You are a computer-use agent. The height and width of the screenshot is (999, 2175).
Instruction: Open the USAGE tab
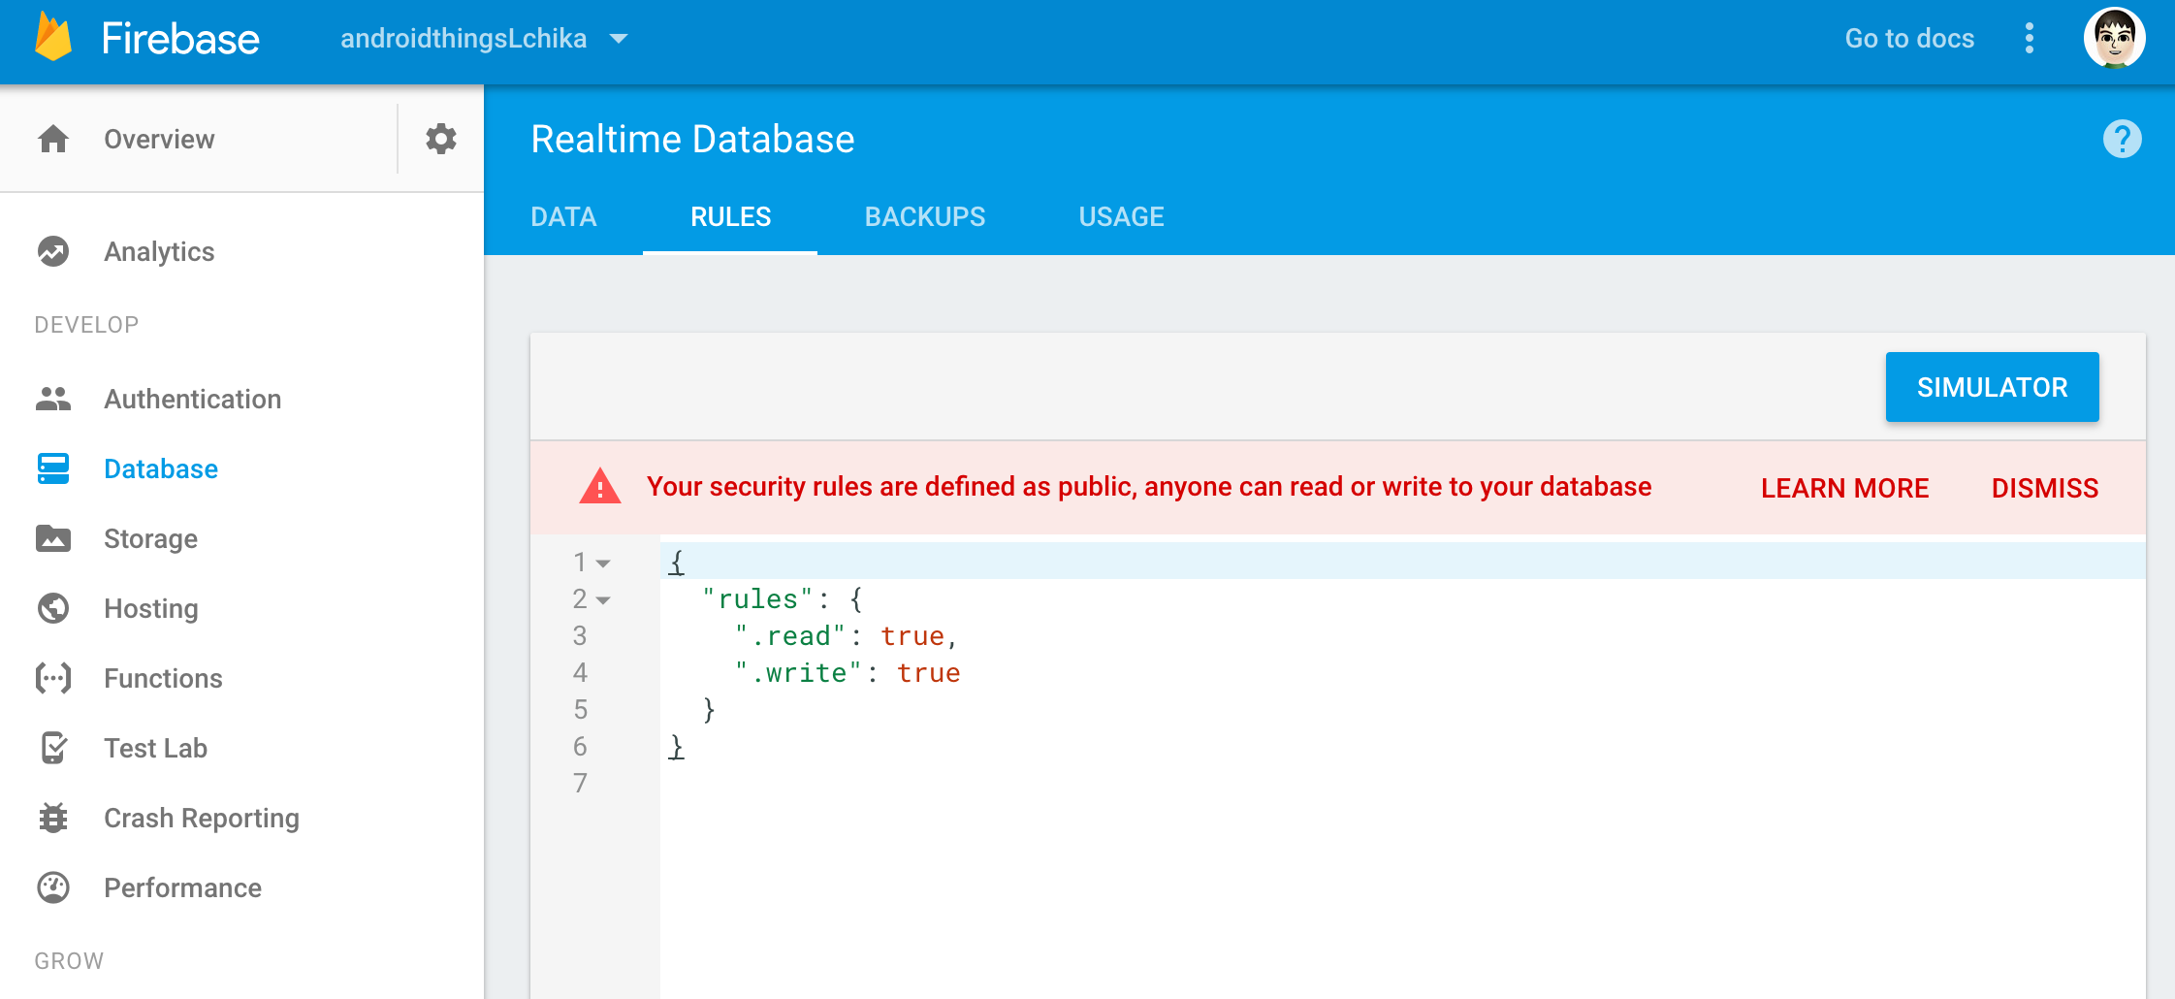1121,216
